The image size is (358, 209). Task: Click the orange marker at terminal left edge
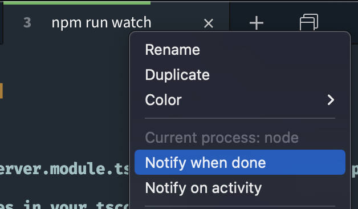coord(1,91)
